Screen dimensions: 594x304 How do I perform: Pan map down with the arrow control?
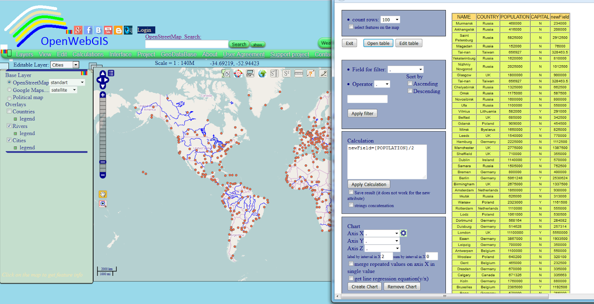click(x=103, y=86)
